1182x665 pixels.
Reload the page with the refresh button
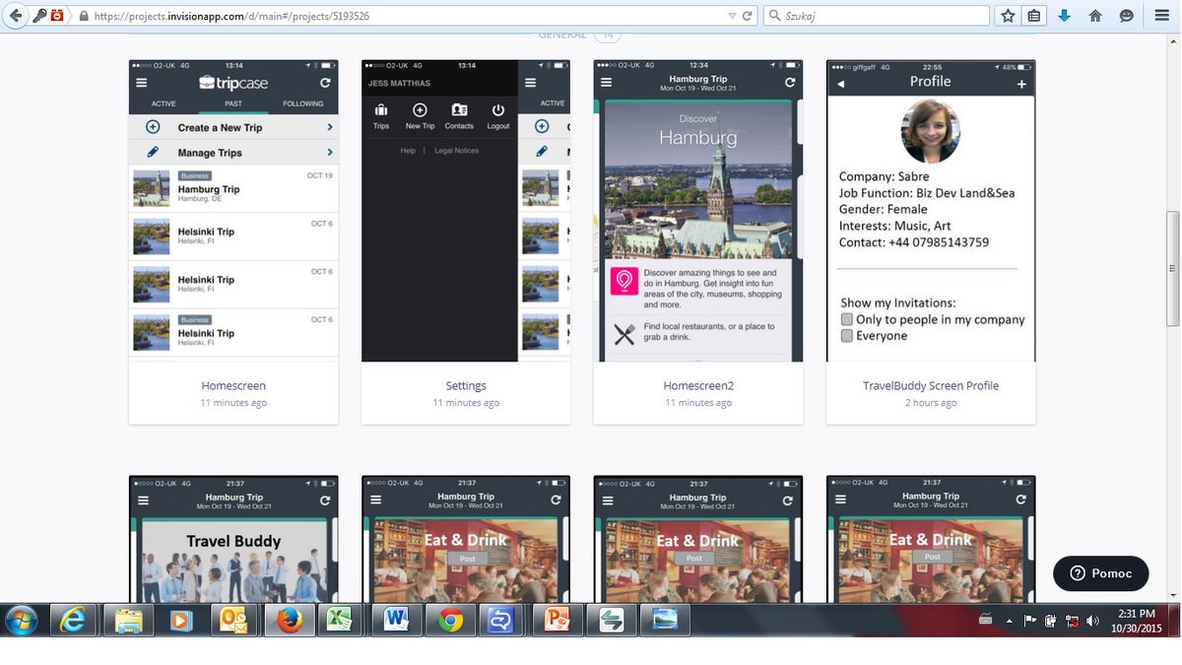[x=748, y=17]
